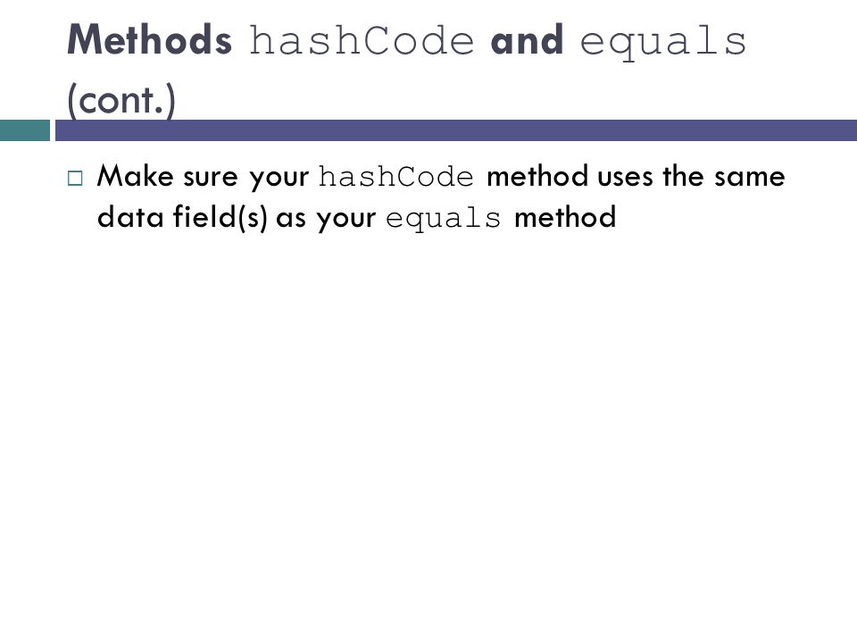Click the "(cont.)" text in the title
857x643 pixels.
pos(121,100)
